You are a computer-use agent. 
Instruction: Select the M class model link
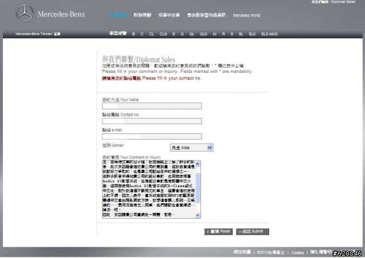click(x=214, y=34)
